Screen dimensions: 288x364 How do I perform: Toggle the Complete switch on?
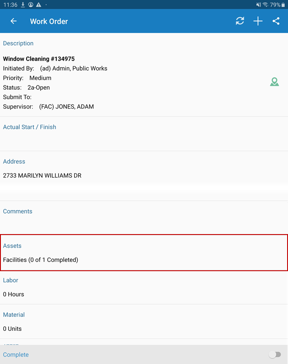click(x=274, y=355)
